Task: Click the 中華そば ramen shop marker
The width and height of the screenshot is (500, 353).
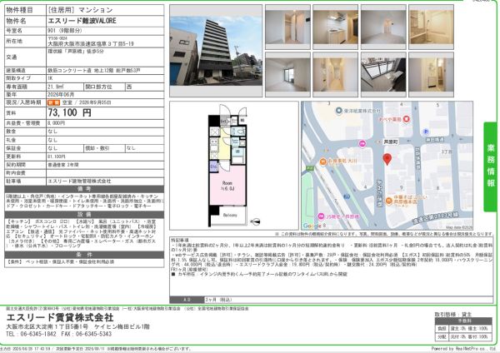Action: pyautogui.click(x=388, y=201)
